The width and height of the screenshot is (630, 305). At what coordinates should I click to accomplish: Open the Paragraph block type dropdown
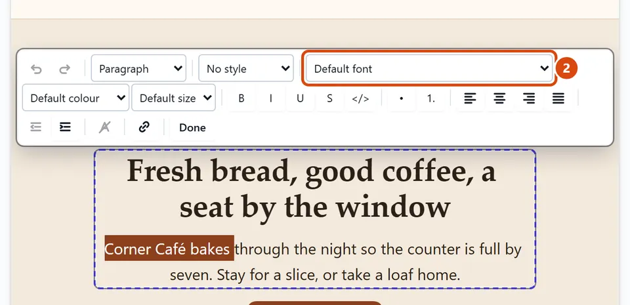coord(138,68)
